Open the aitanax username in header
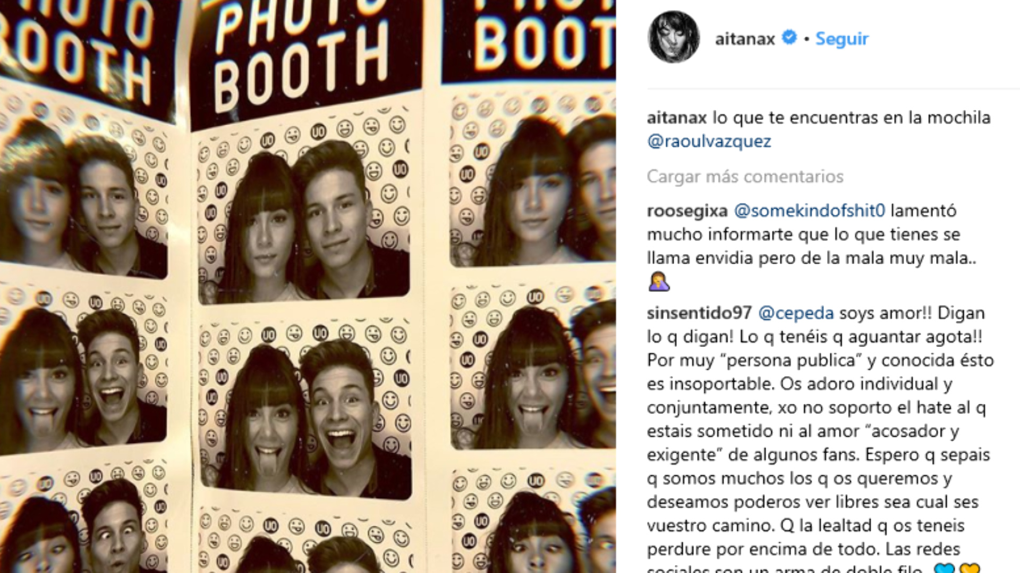This screenshot has width=1020, height=573. click(745, 39)
